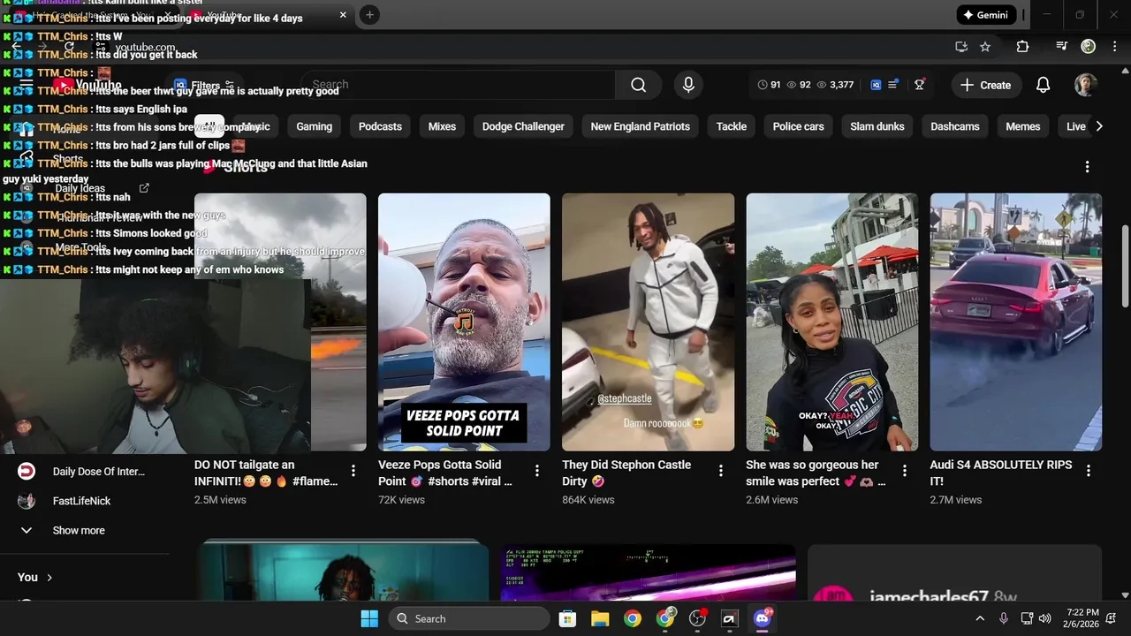Click the YouTube search field
Viewport: 1131px width, 636px height.
pos(458,85)
